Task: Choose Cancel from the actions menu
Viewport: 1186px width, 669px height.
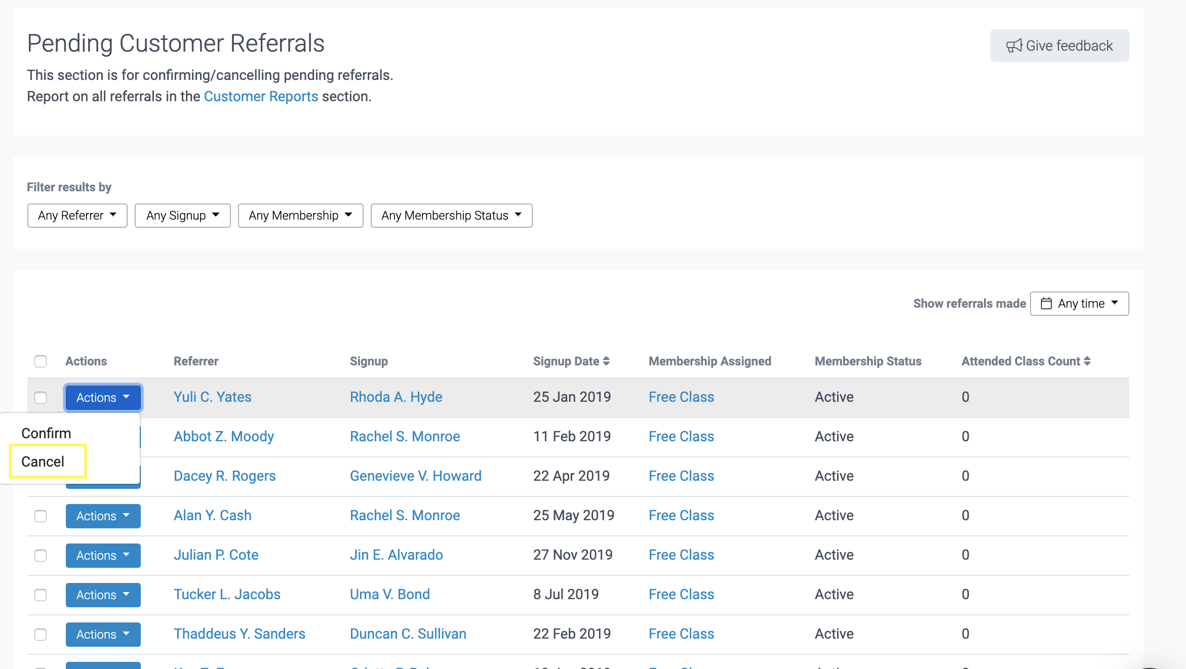Action: tap(43, 462)
